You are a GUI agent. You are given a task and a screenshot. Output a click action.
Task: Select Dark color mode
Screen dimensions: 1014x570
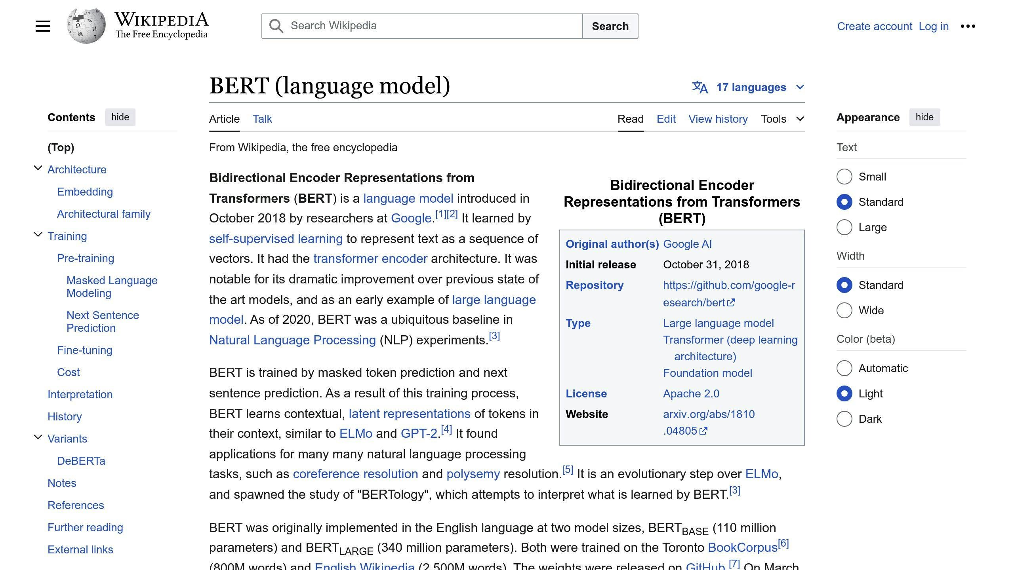click(x=844, y=419)
